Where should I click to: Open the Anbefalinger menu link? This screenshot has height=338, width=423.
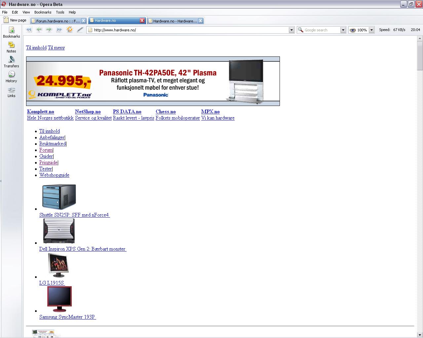[x=52, y=137]
